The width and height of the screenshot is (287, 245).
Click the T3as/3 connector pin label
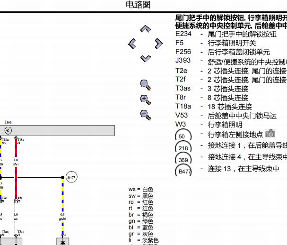click(21, 233)
